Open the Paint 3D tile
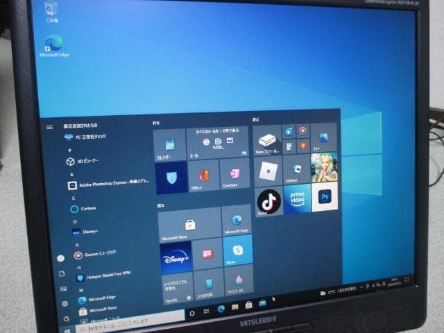Image resolution: width=444 pixels, height=333 pixels. (239, 280)
